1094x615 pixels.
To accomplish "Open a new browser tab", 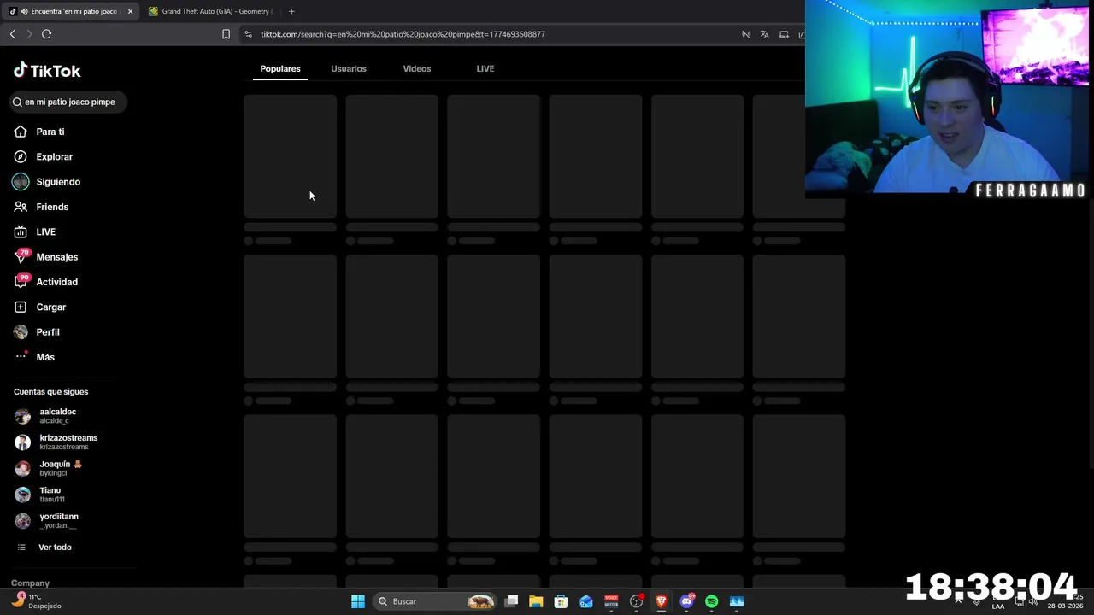I will [x=291, y=11].
